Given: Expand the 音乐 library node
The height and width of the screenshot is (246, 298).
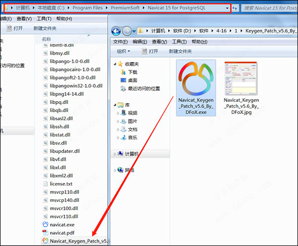Looking at the screenshot, I should point(118,138).
